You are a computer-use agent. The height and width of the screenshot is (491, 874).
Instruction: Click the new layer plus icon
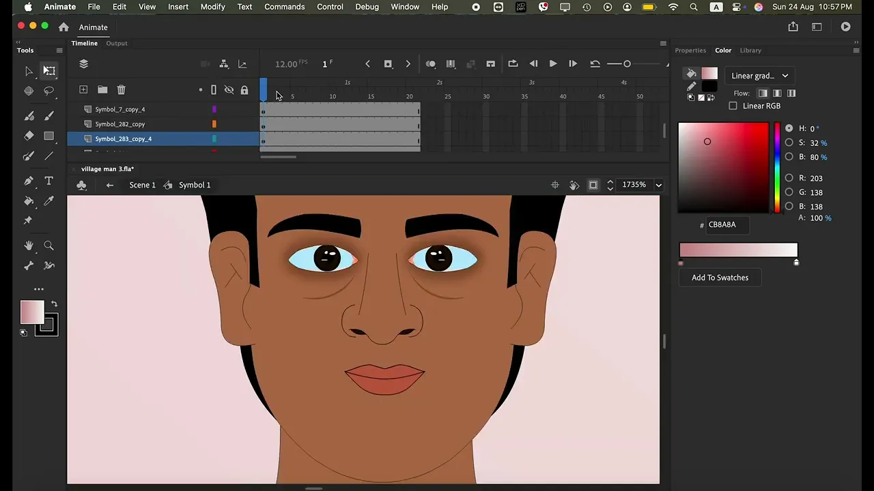[x=83, y=90]
